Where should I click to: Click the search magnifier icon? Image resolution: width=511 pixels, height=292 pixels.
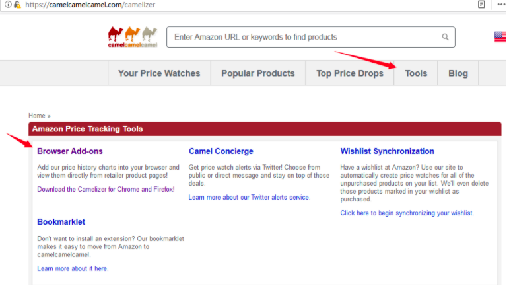[x=445, y=37]
